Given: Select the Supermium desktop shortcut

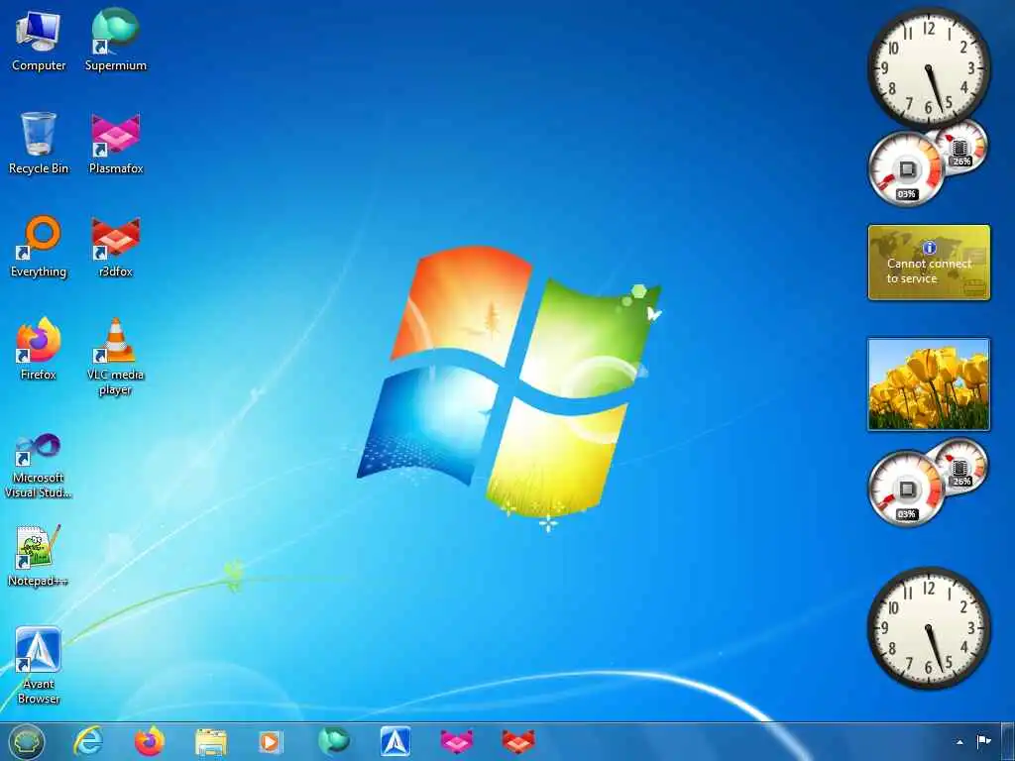Looking at the screenshot, I should (116, 41).
